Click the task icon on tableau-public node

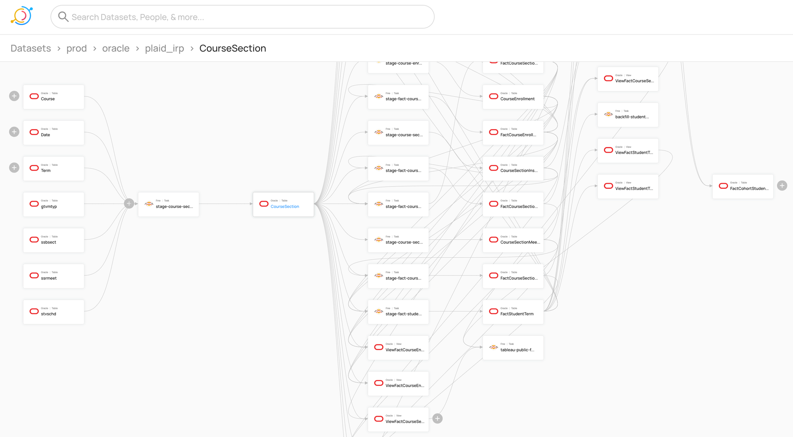(494, 347)
